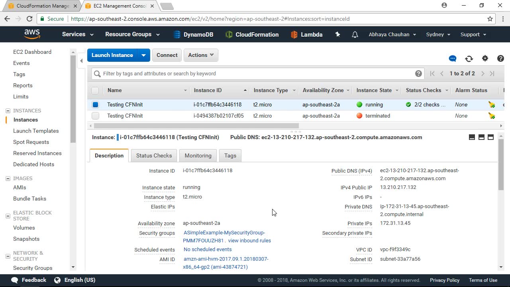Click the instance filter search field
Image resolution: width=510 pixels, height=287 pixels.
click(x=257, y=73)
